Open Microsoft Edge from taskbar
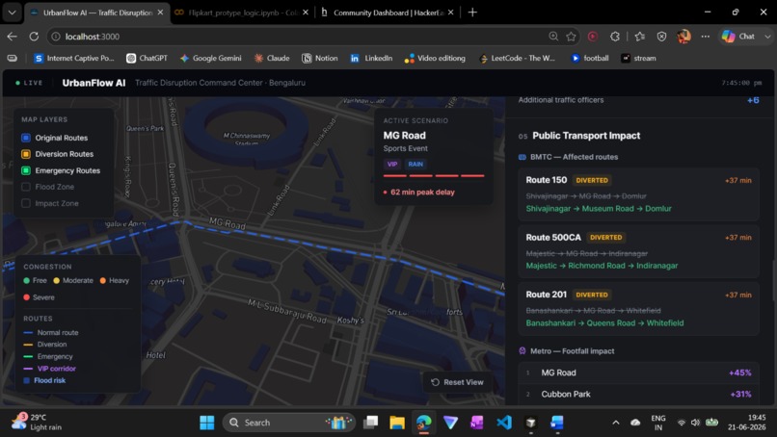 423,423
